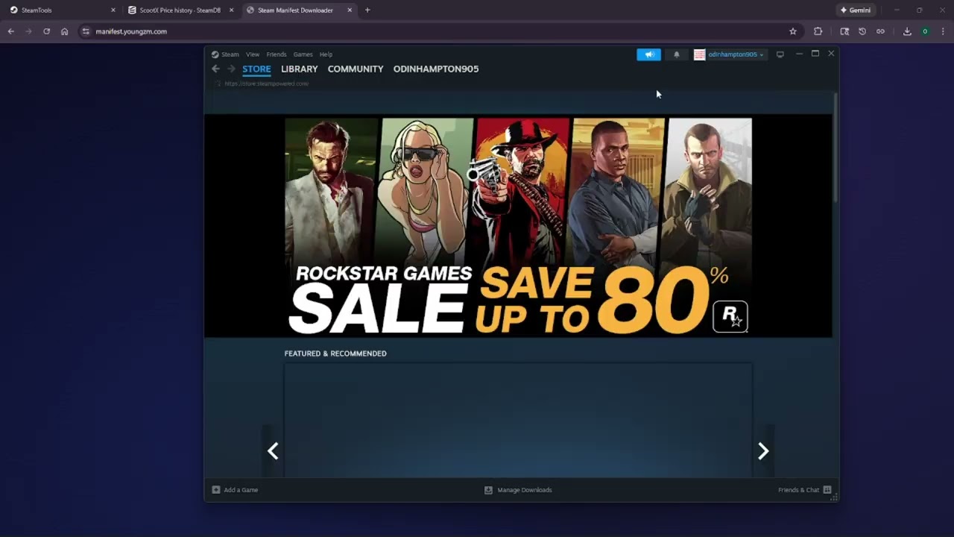The width and height of the screenshot is (954, 537).
Task: Show next featured carousel item
Action: click(763, 450)
